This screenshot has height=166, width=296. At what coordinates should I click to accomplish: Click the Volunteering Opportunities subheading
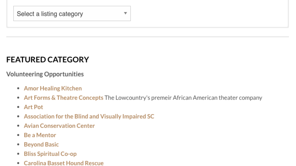pyautogui.click(x=45, y=74)
